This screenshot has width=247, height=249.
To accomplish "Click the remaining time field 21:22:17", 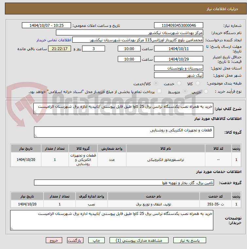I will (x=60, y=48).
